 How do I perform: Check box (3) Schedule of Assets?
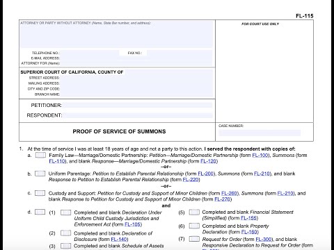(x=65, y=246)
